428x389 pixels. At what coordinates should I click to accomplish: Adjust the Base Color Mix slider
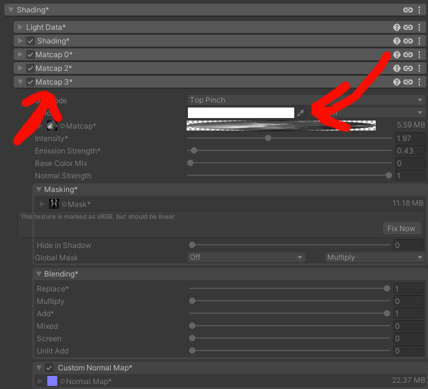(x=289, y=163)
